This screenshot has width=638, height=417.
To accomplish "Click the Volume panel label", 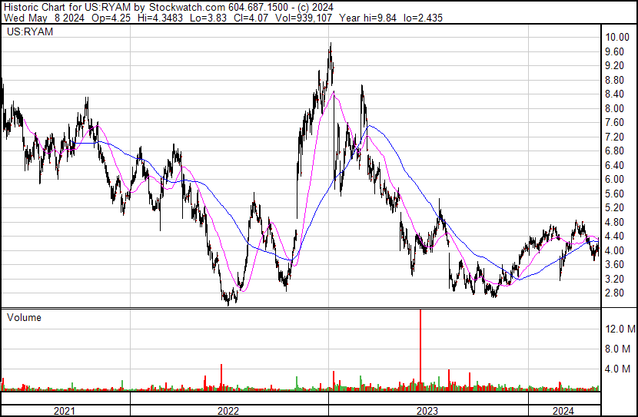I will click(24, 317).
